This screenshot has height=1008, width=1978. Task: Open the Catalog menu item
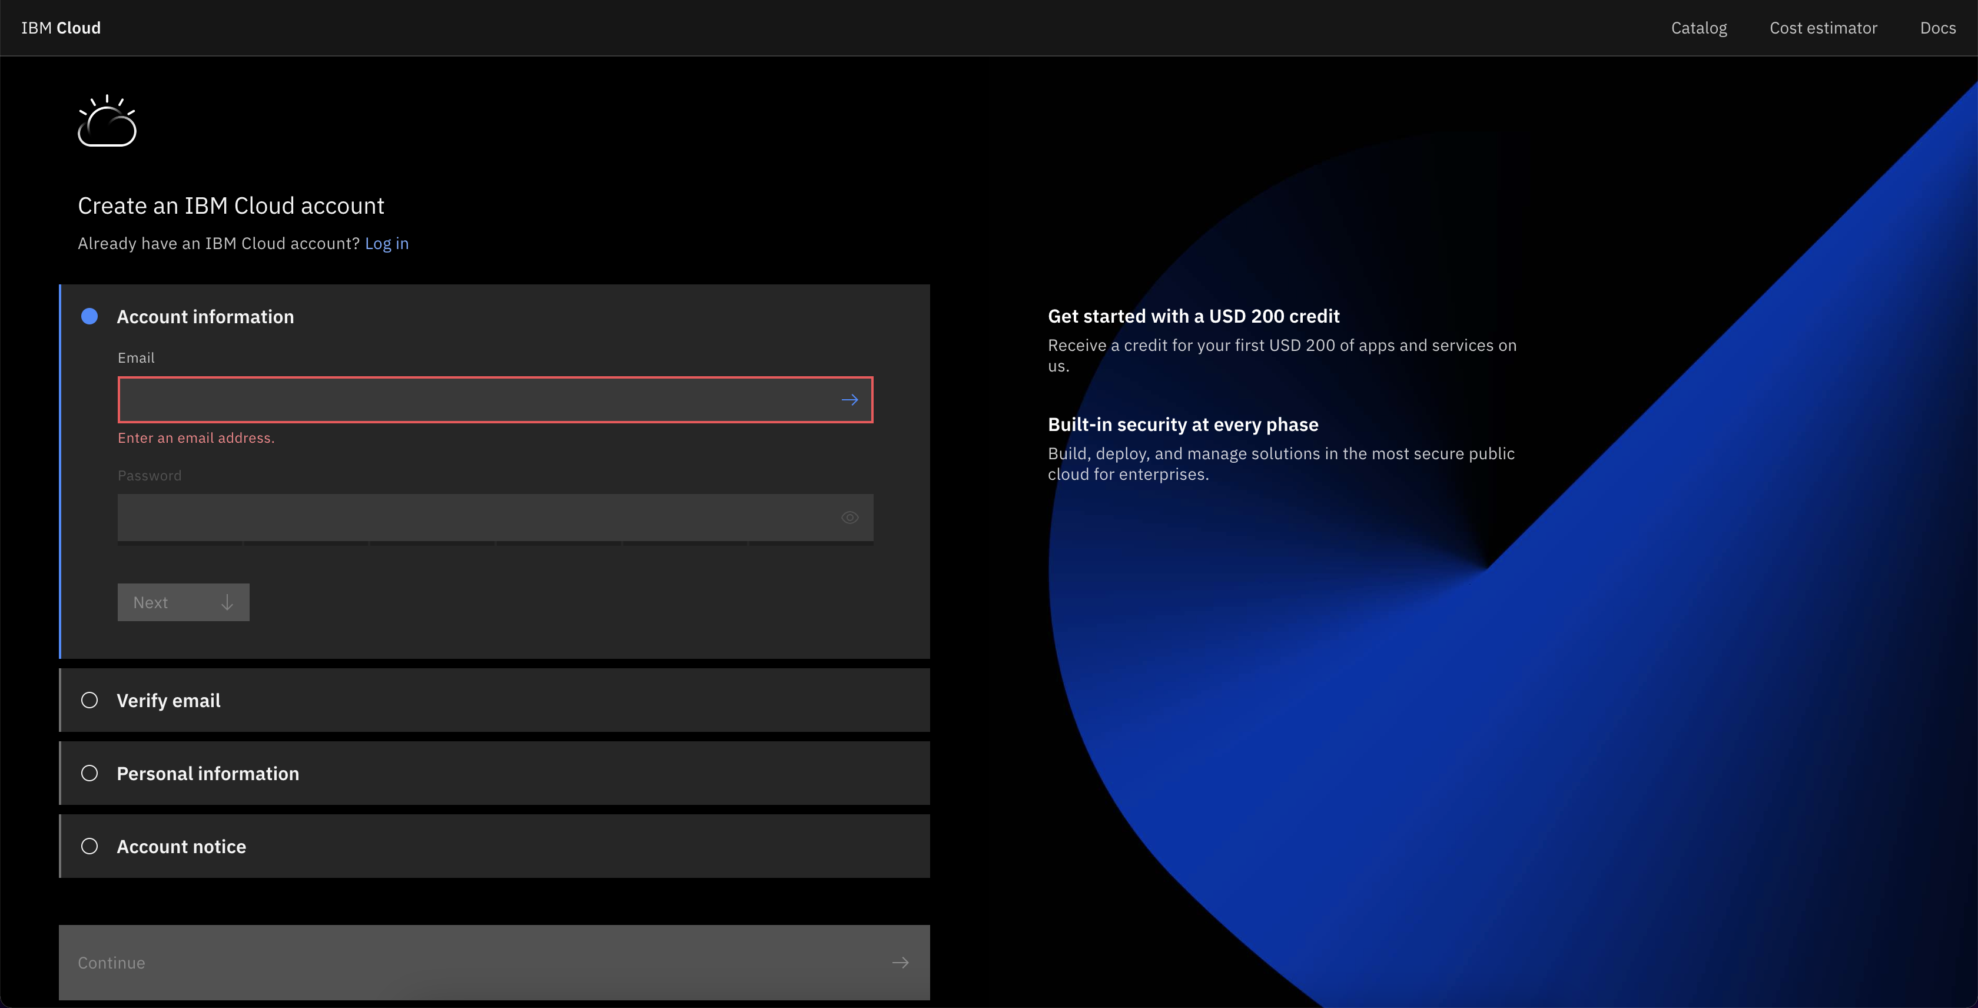click(1698, 28)
